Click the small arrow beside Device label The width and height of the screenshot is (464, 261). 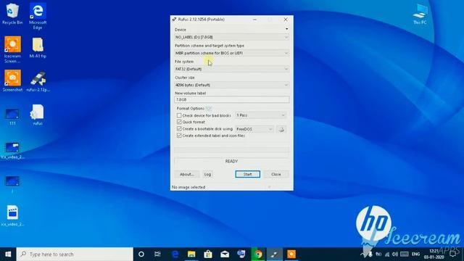286,29
